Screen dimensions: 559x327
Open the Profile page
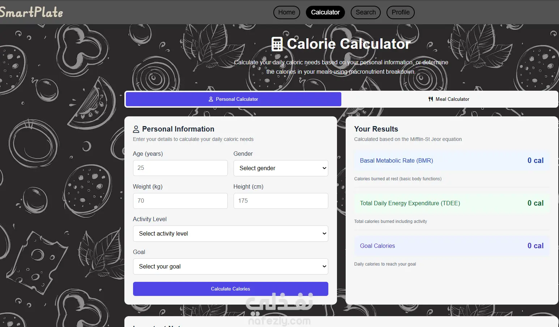(400, 12)
